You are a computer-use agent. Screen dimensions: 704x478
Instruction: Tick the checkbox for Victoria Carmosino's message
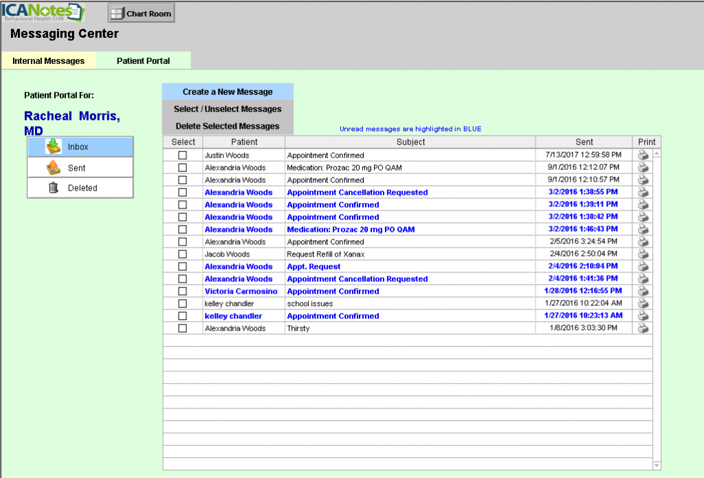(182, 292)
